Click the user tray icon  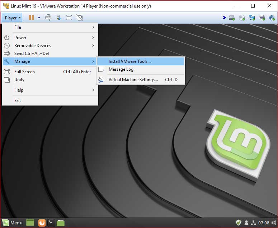246,223
